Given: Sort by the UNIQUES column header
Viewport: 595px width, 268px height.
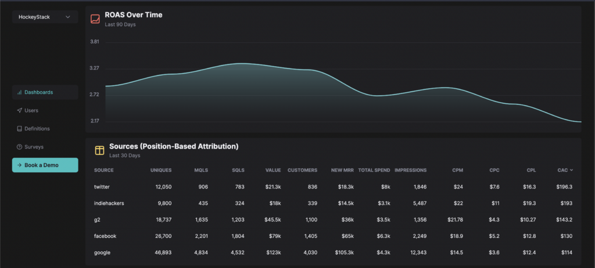Looking at the screenshot, I should (161, 170).
